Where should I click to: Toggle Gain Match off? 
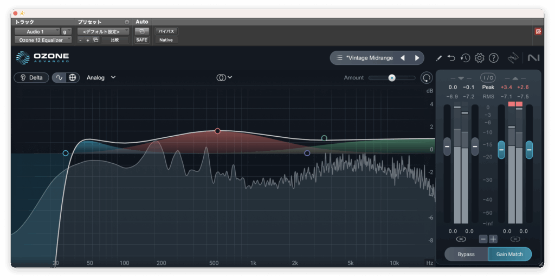[x=509, y=254]
